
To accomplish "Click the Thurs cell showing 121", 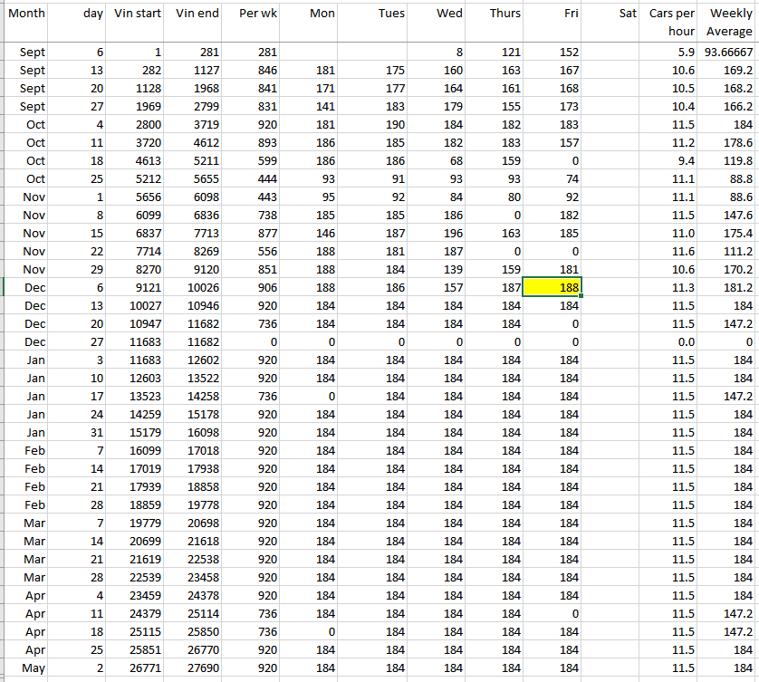I will click(495, 52).
